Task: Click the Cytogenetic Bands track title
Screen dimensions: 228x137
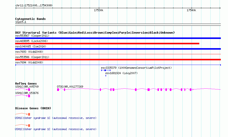Action: 30,19
